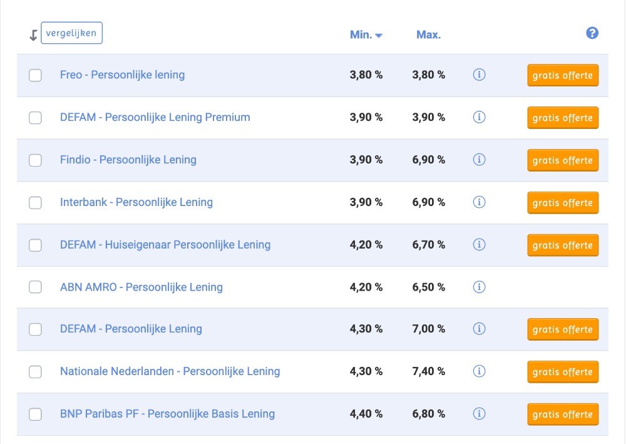The image size is (626, 444).
Task: Open BNP Paribas PF Basis Lening link
Action: 167,413
